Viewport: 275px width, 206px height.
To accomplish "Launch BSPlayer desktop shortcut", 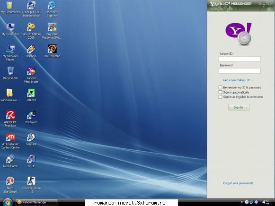I will click(31, 117).
